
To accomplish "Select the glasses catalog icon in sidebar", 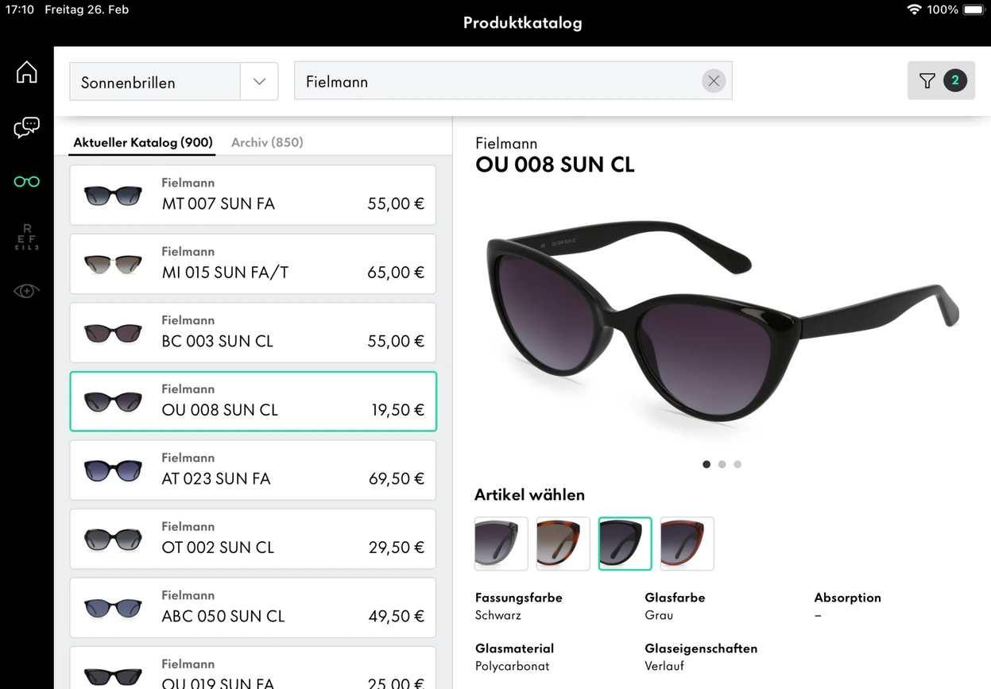I will [27, 182].
